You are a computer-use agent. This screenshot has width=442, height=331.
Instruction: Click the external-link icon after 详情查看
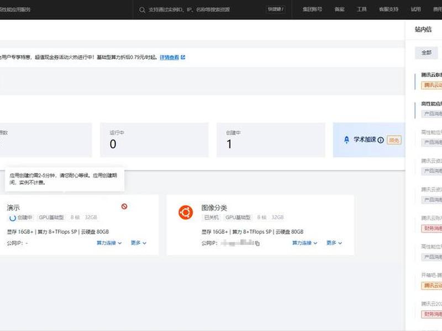[183, 57]
